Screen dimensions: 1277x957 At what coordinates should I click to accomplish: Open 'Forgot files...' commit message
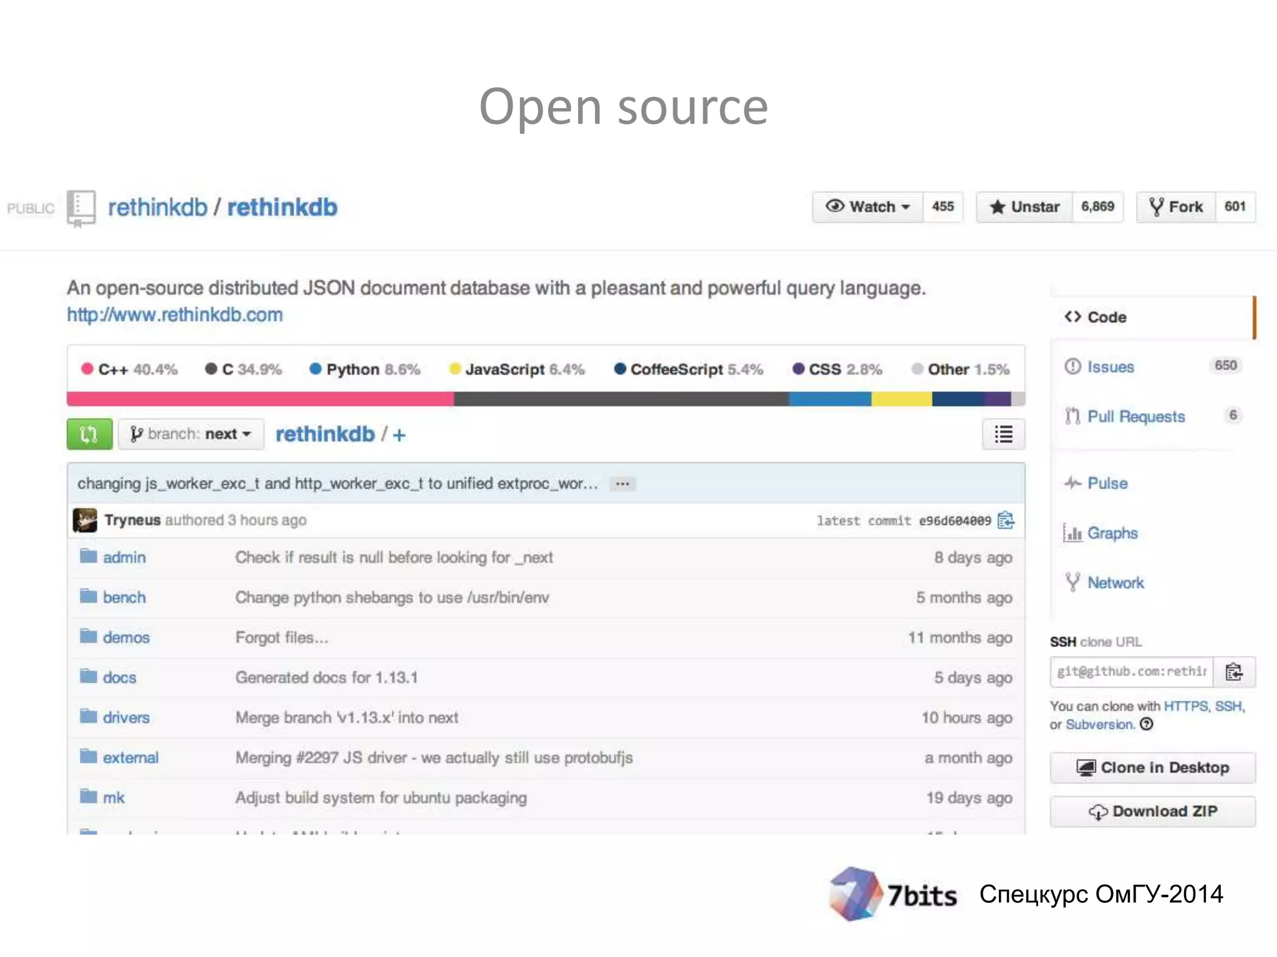pos(281,637)
